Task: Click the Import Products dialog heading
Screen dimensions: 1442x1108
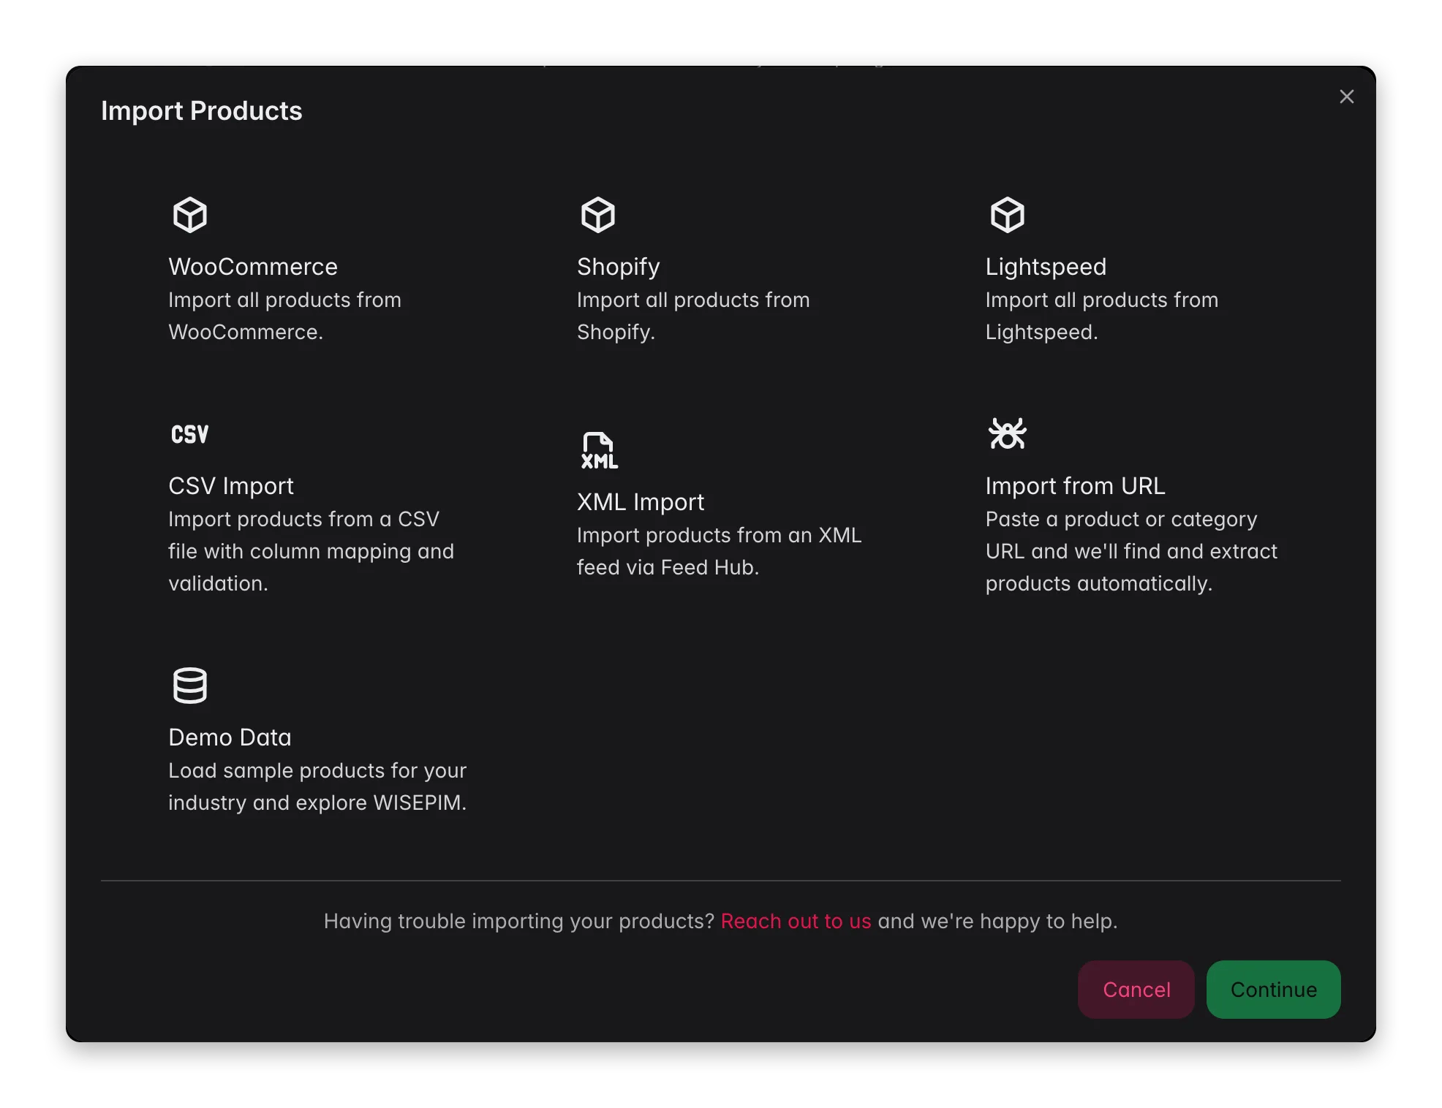Action: coord(201,111)
